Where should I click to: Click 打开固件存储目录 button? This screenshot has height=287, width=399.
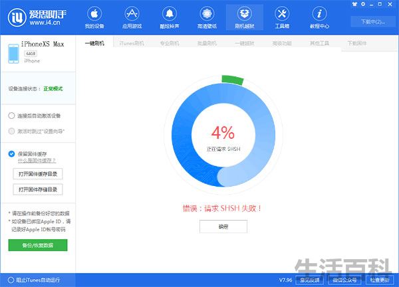pyautogui.click(x=38, y=189)
